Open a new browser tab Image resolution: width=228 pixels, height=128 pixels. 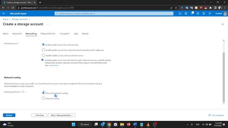point(40,2)
